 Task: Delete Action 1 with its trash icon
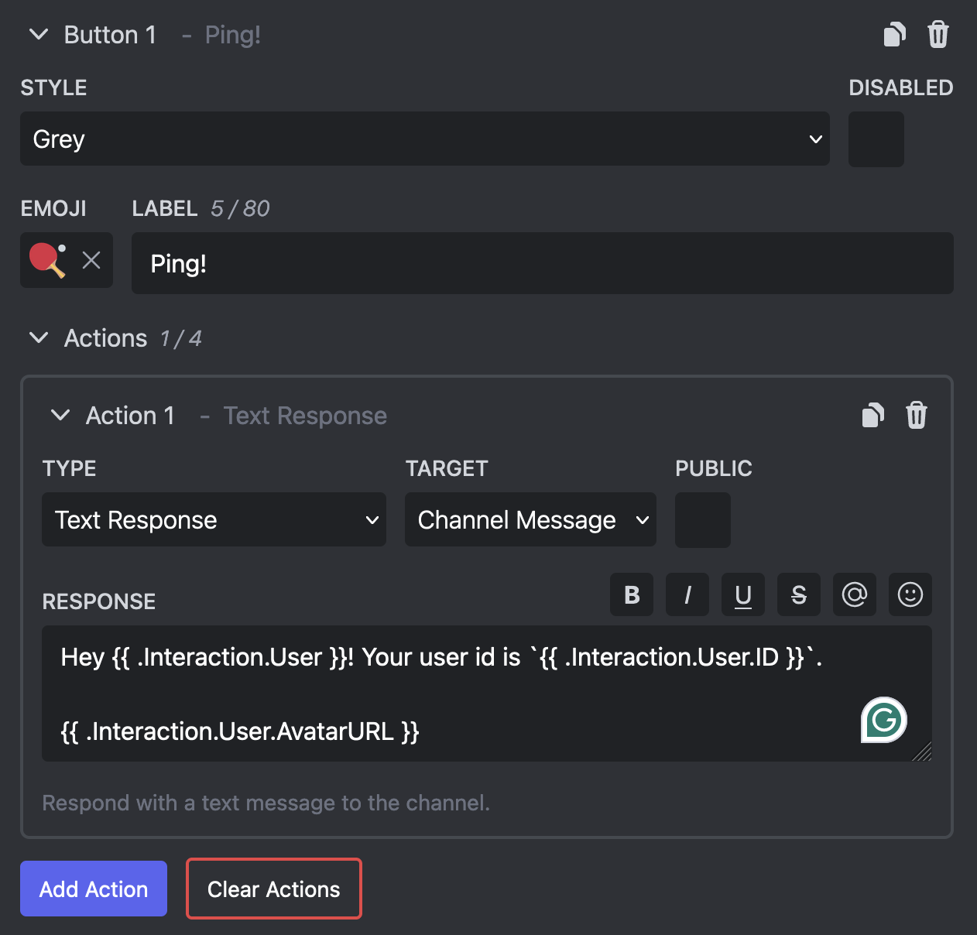click(x=917, y=416)
